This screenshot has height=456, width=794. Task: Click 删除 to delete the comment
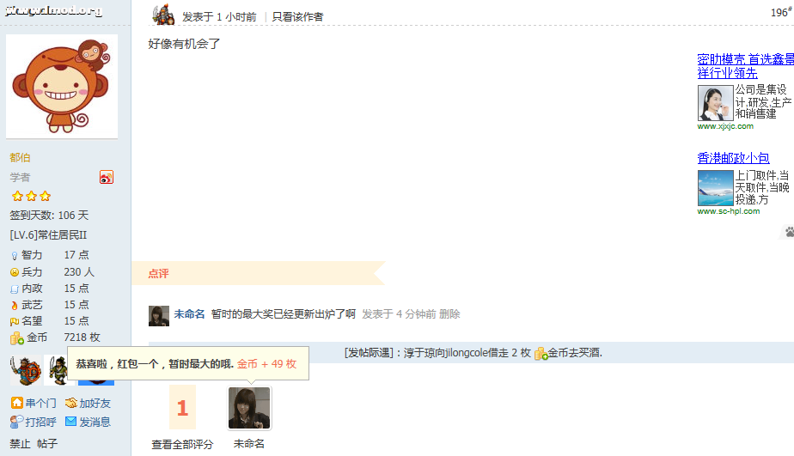point(449,314)
